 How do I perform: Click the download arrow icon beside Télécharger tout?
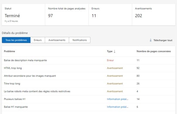pyautogui.click(x=151, y=40)
